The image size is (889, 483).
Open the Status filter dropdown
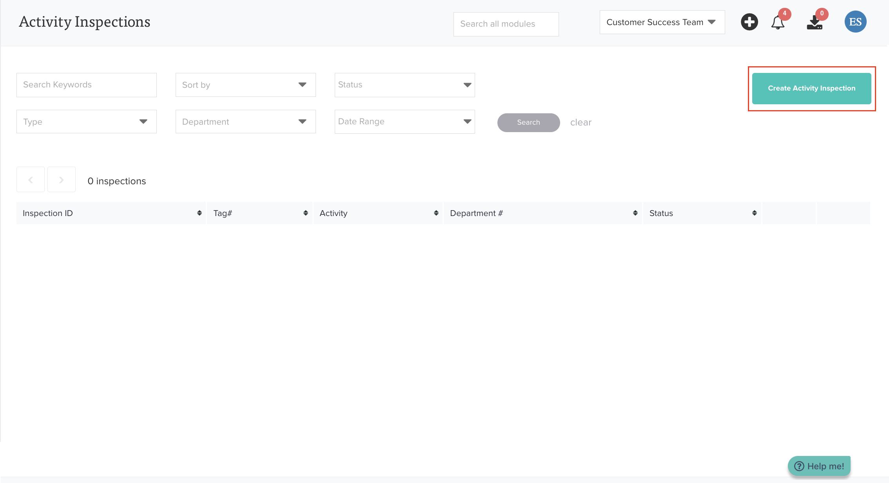(x=405, y=85)
